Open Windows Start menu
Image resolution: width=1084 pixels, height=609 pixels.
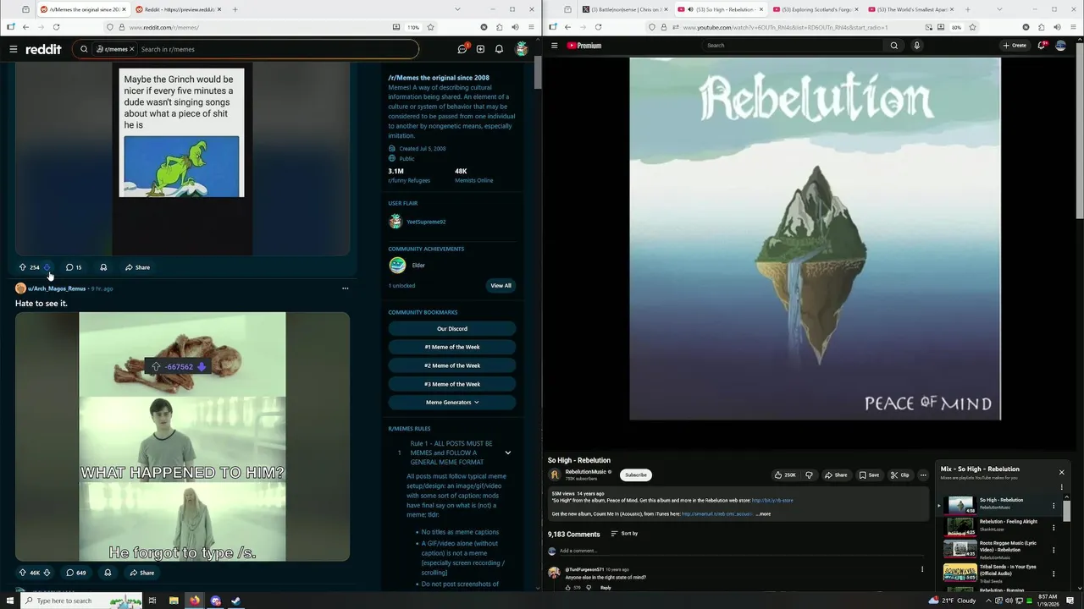click(10, 601)
